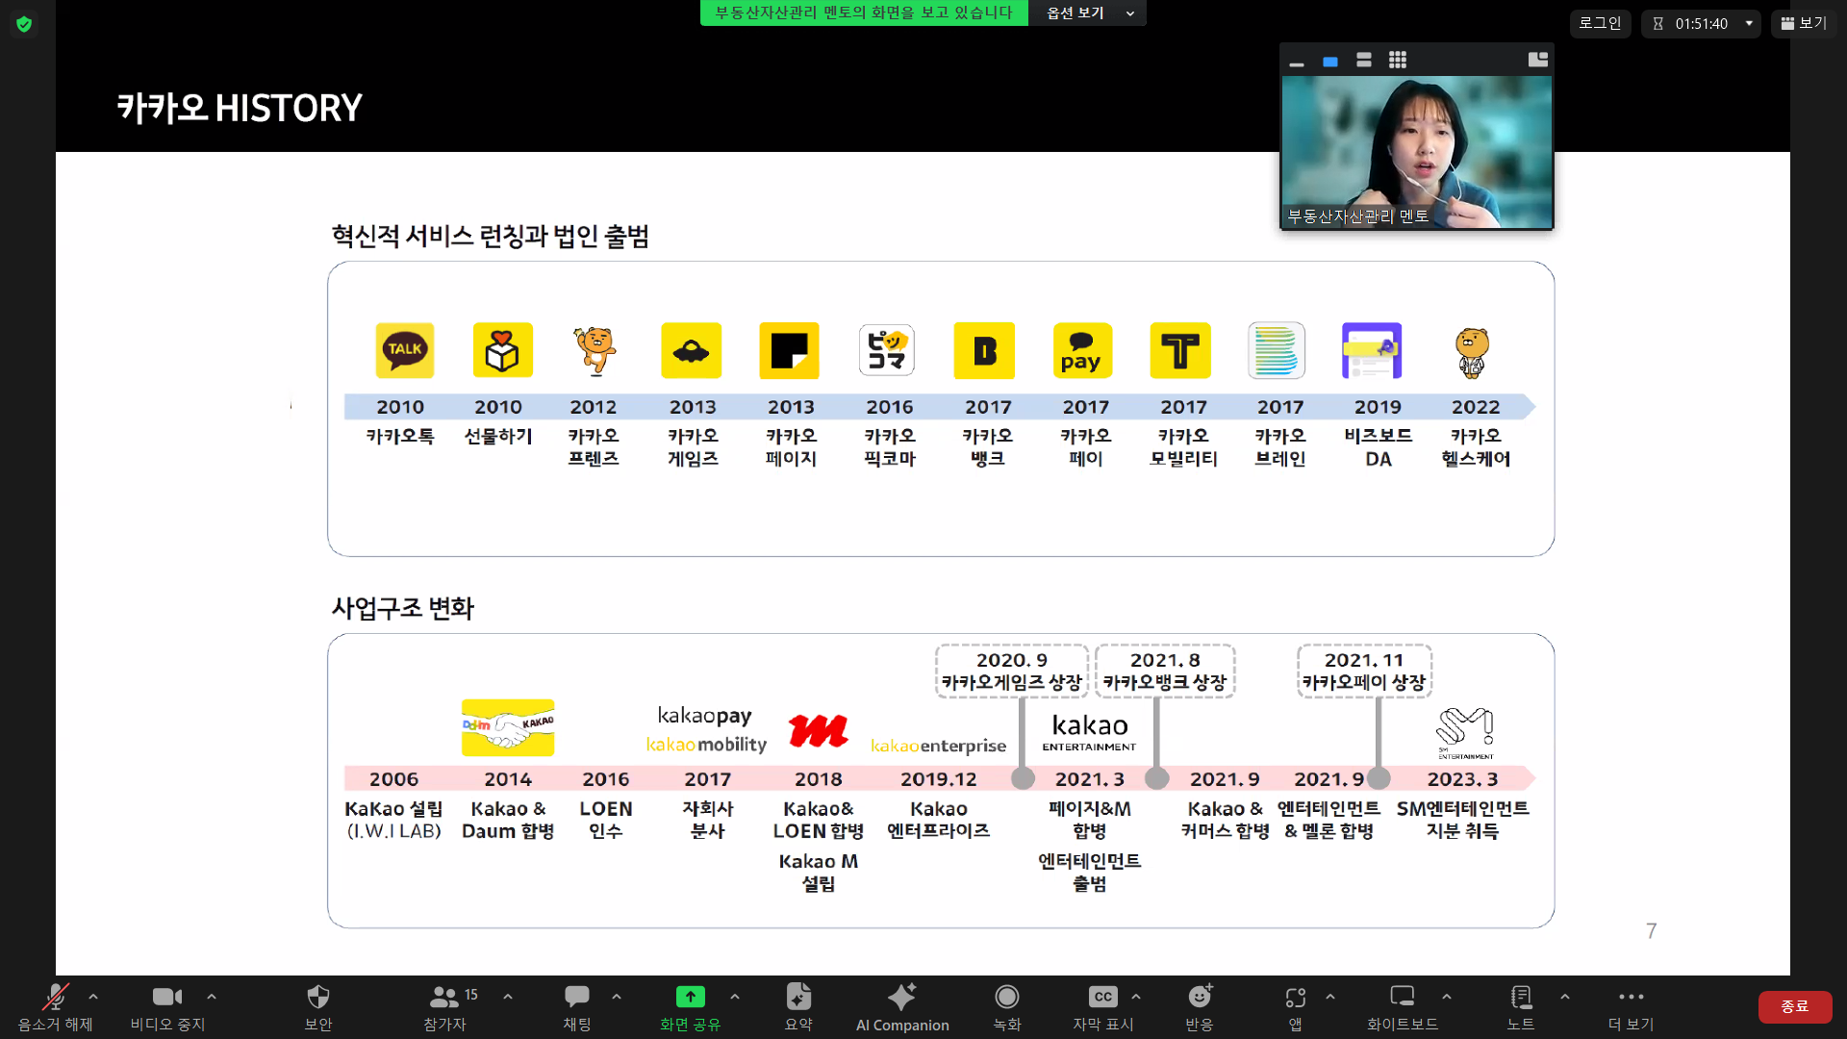This screenshot has height=1039, width=1847.
Task: Click the 혁신적 서비스 런칭과 법인 출범 heading
Action: point(491,236)
